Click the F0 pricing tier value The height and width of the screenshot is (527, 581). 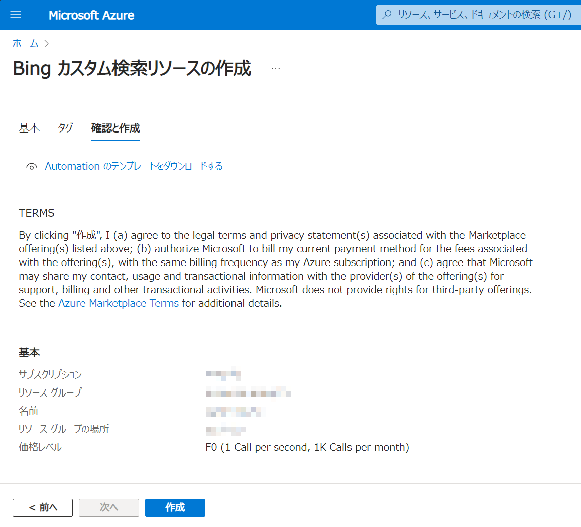point(307,447)
